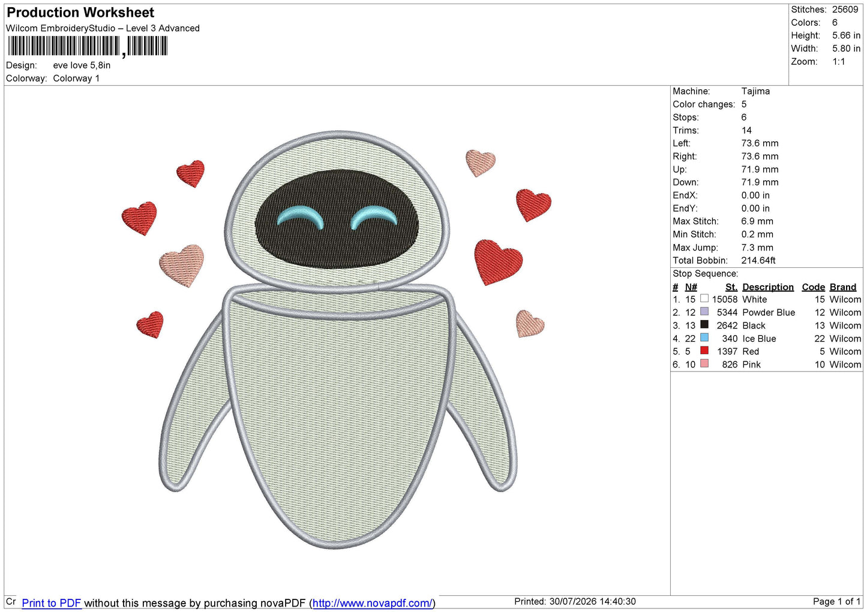Click the Description column header

pos(767,287)
